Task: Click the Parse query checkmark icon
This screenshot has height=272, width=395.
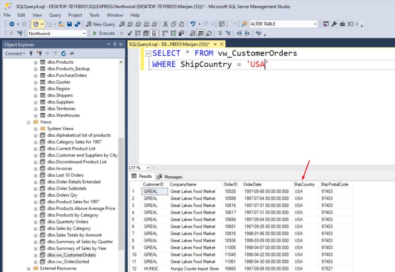Action: [x=129, y=33]
